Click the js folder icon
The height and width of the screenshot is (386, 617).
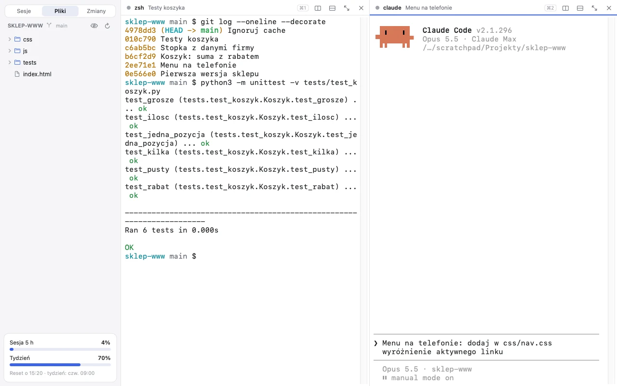point(17,51)
